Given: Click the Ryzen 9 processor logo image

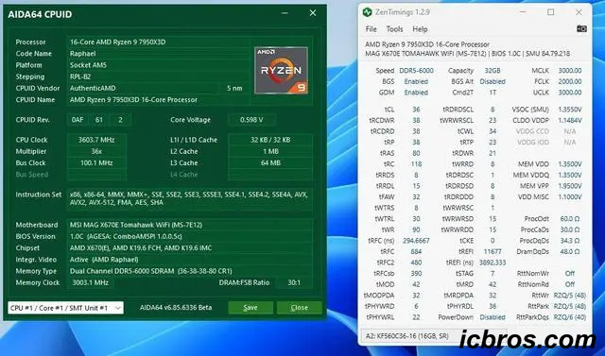Looking at the screenshot, I should pos(282,71).
